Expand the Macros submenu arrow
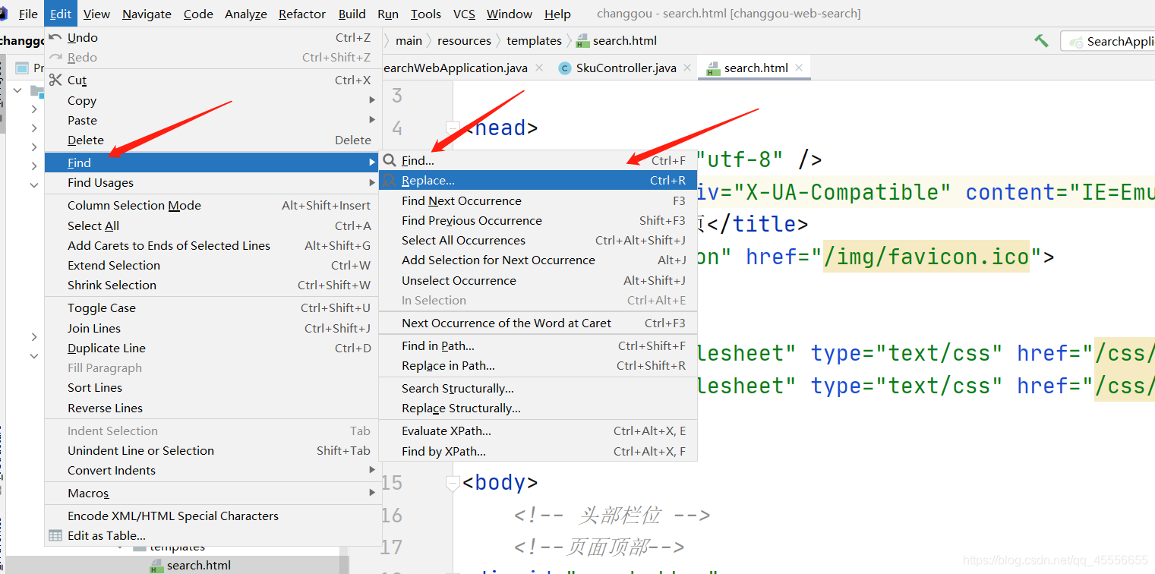The height and width of the screenshot is (574, 1155). pyautogui.click(x=372, y=493)
